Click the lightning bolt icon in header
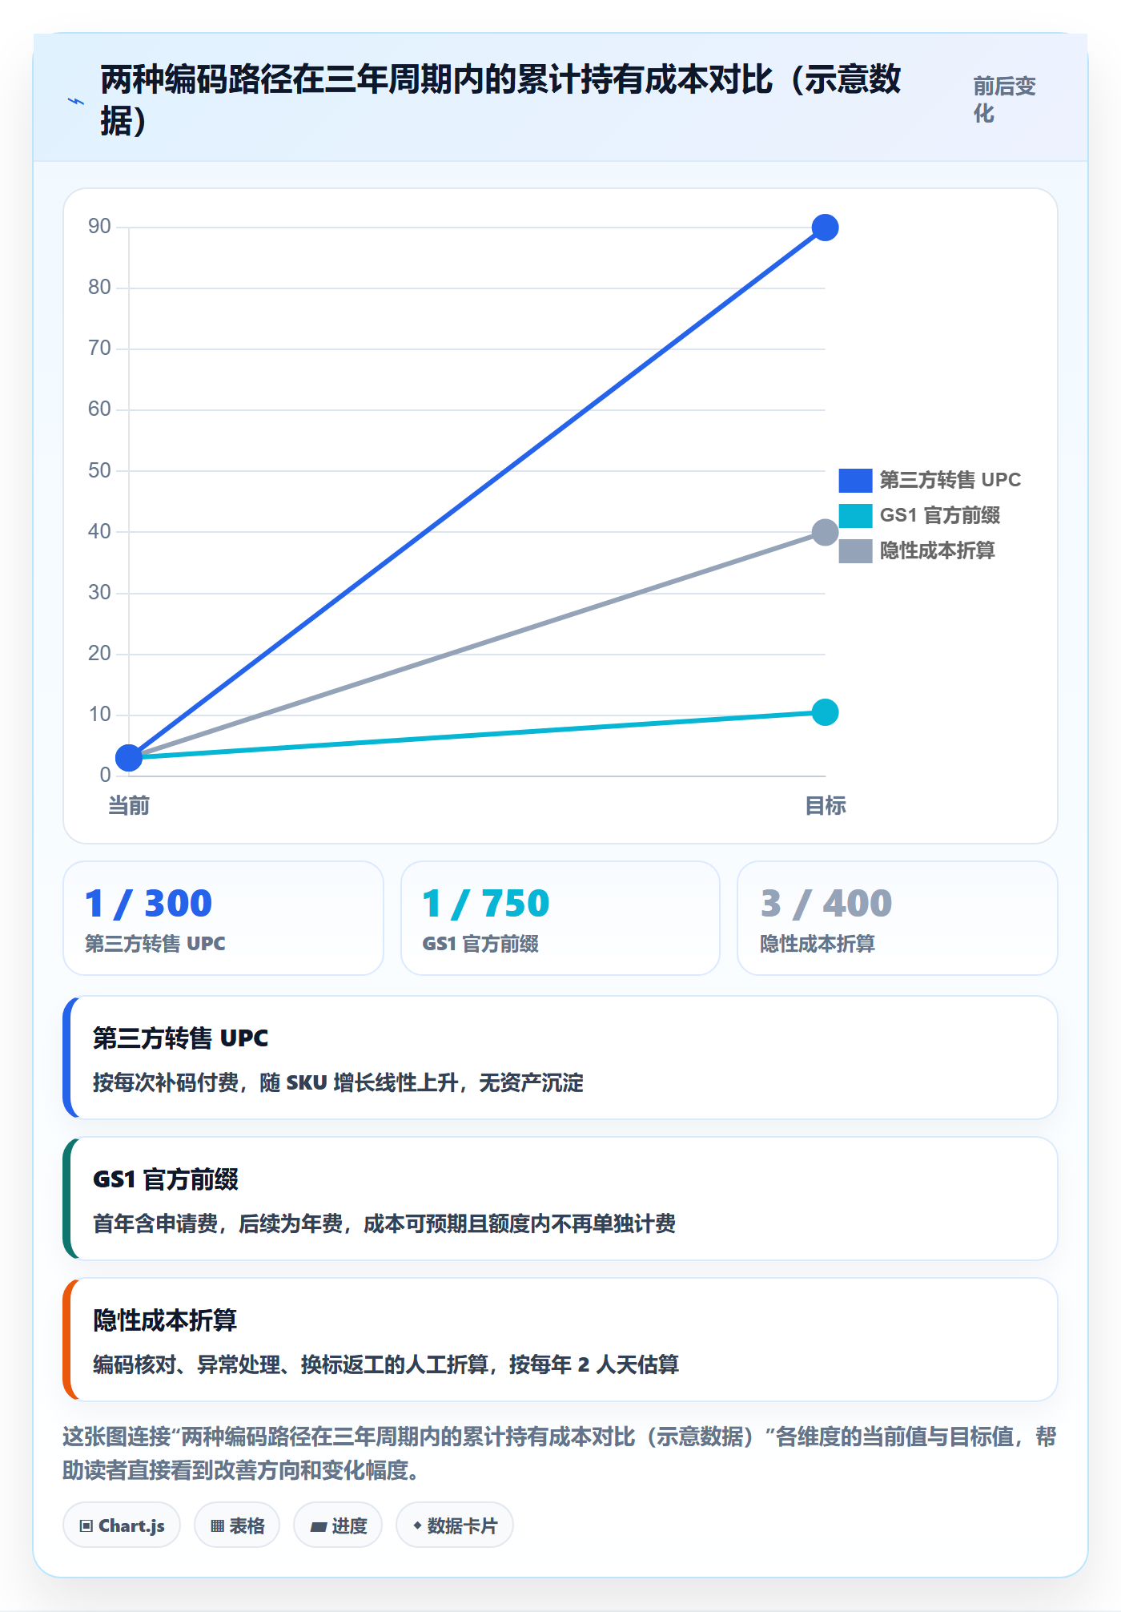1121x1612 pixels. [76, 101]
